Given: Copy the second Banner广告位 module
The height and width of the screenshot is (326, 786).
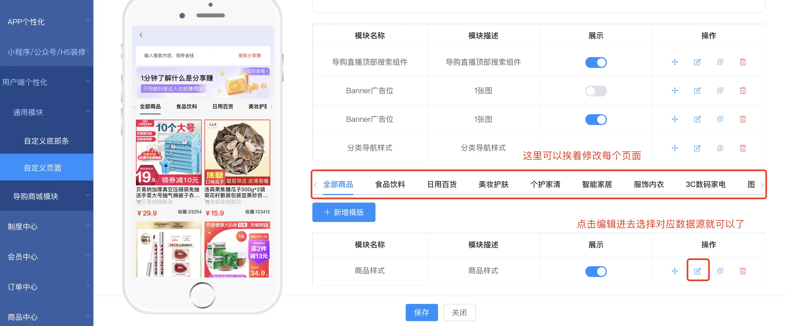Looking at the screenshot, I should tap(720, 119).
